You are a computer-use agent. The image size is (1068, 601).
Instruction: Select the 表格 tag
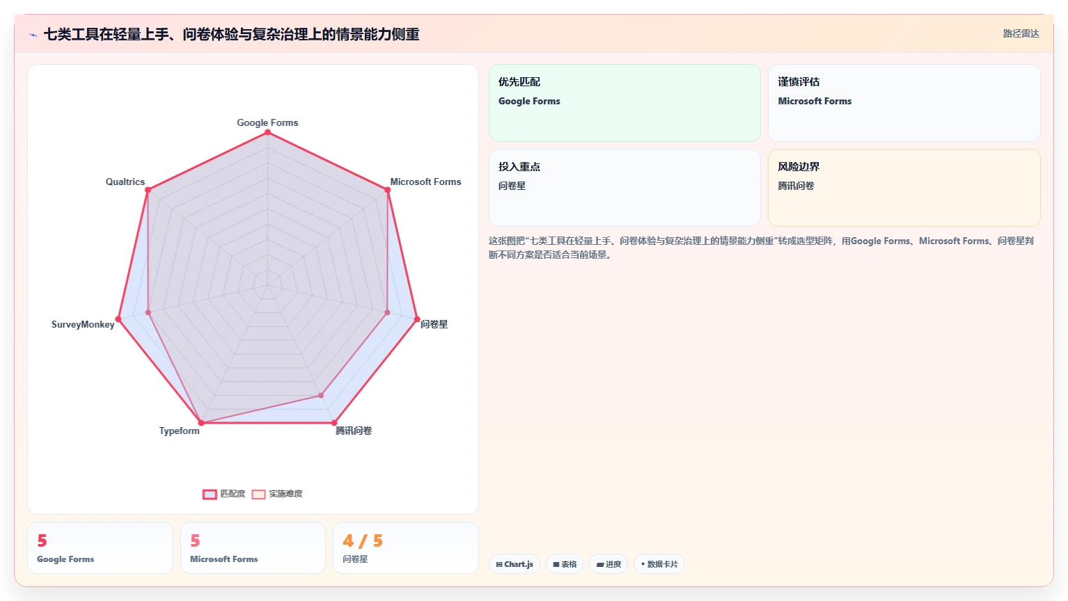pos(565,564)
